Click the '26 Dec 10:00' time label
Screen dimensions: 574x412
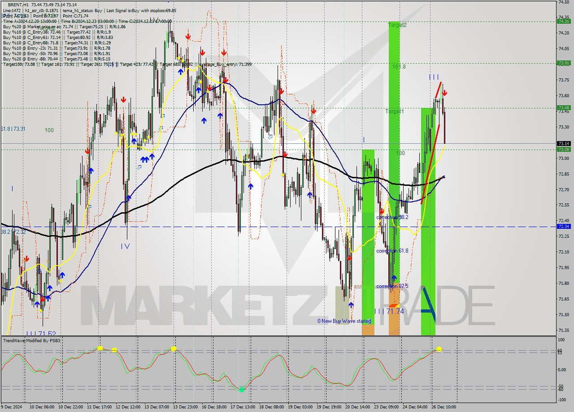pyautogui.click(x=444, y=407)
